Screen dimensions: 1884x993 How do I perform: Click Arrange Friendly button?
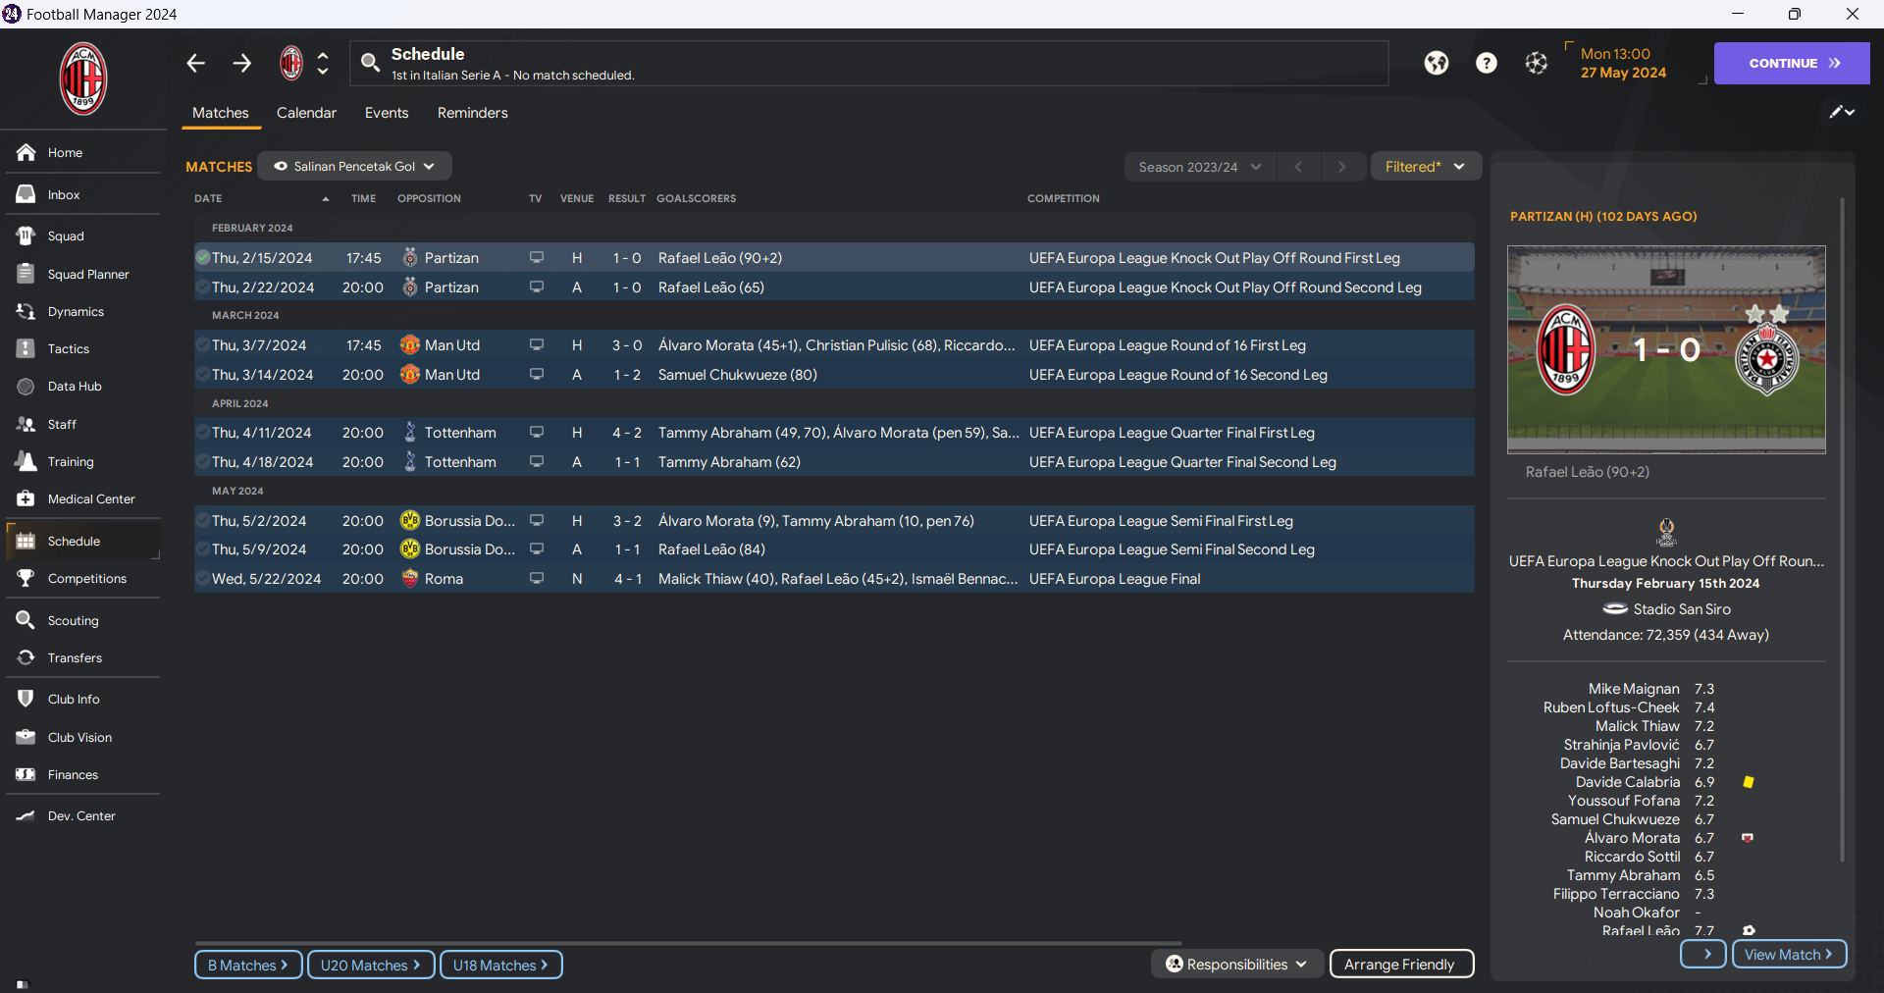pyautogui.click(x=1401, y=965)
